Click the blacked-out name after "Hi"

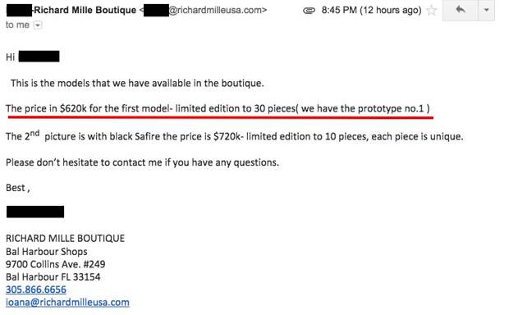pyautogui.click(x=39, y=57)
